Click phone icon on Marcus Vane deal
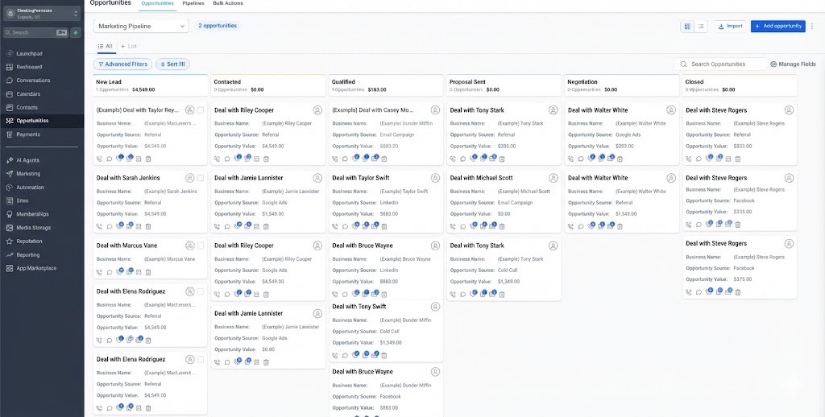Viewport: 825px width, 417px height. pos(99,272)
